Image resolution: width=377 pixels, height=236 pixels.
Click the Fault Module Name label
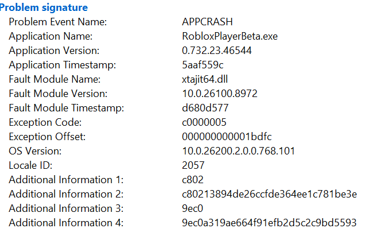(55, 79)
